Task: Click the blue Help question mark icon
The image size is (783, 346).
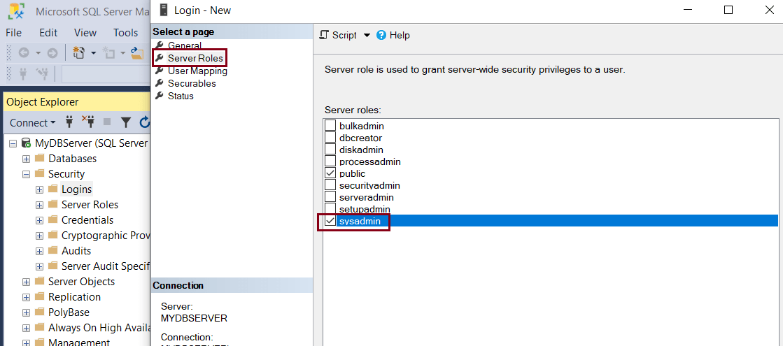Action: 381,35
